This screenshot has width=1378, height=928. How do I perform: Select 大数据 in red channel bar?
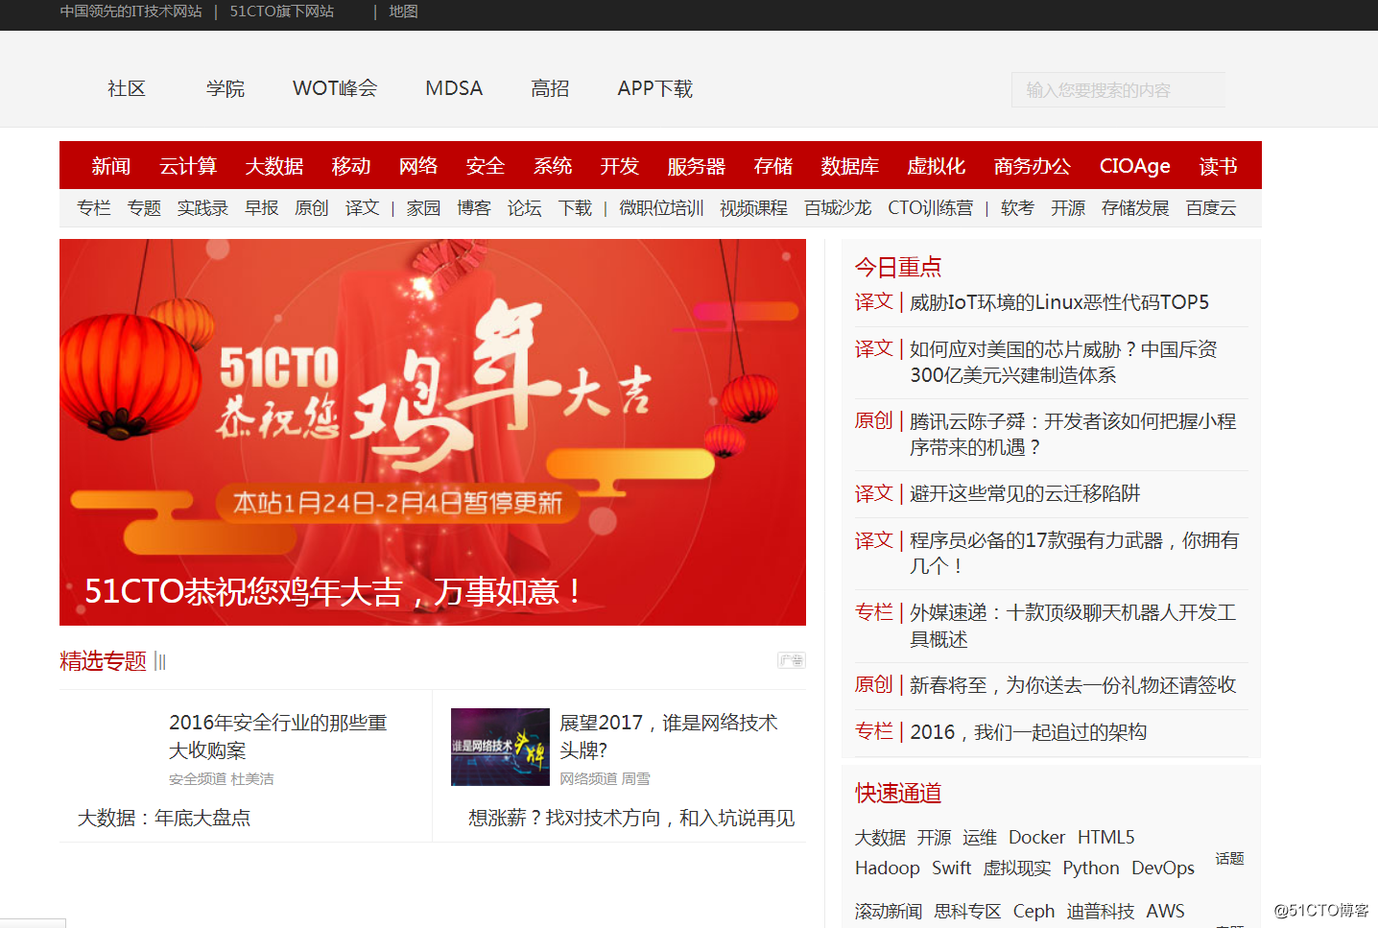274,166
